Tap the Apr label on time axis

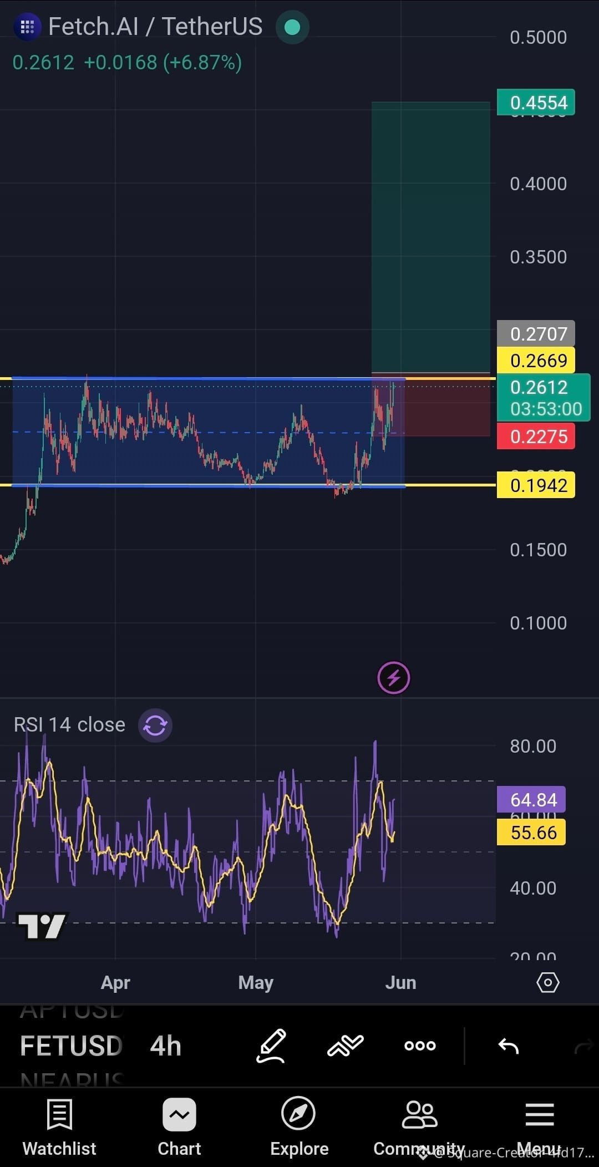[x=115, y=983]
